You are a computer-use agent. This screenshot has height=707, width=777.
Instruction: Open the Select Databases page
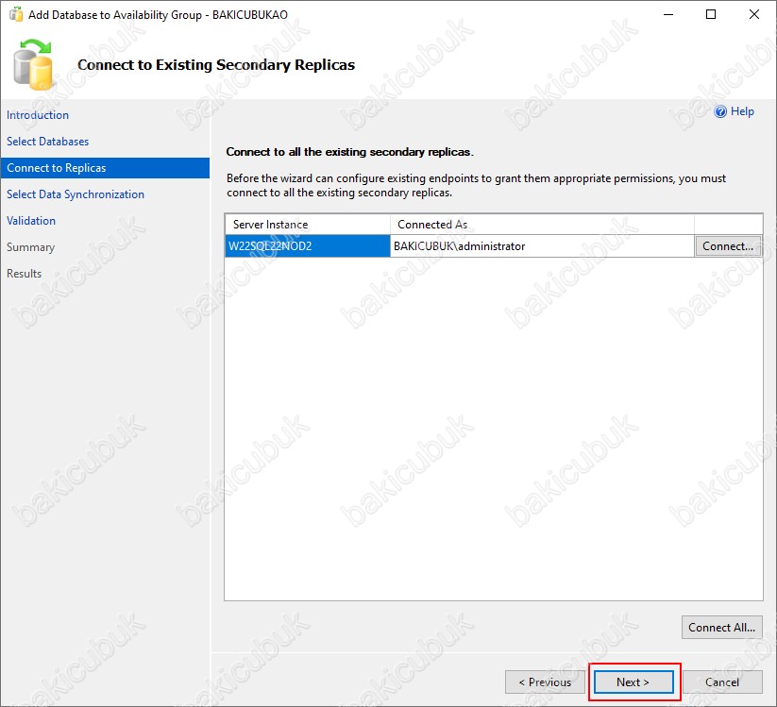tap(48, 142)
